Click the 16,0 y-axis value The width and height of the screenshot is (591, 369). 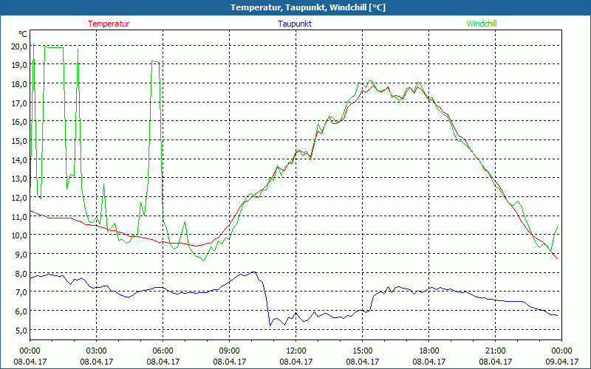(20, 122)
